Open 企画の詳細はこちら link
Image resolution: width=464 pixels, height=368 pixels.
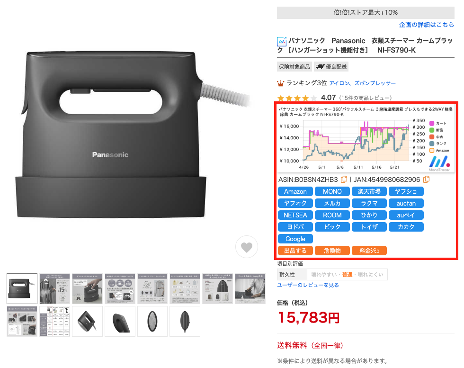[427, 25]
